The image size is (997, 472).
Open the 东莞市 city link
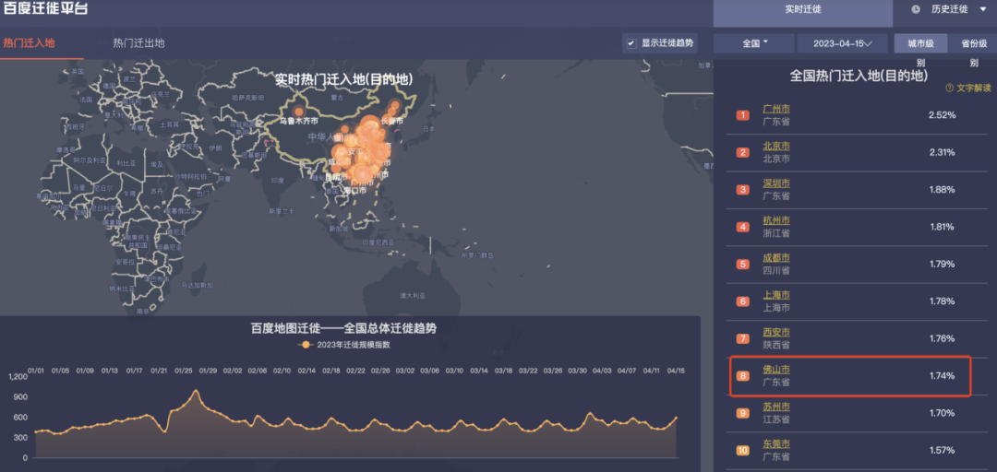(776, 444)
